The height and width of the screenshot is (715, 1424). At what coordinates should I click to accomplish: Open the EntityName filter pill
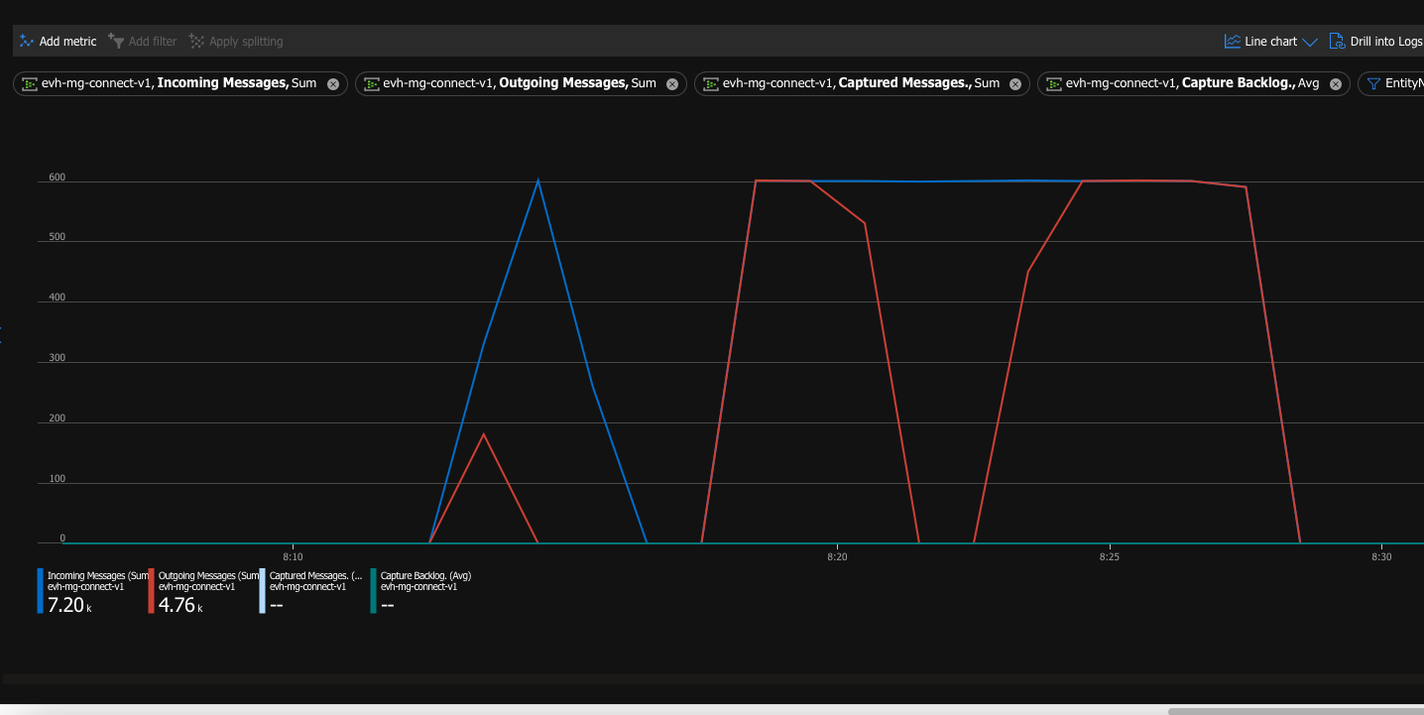1398,83
